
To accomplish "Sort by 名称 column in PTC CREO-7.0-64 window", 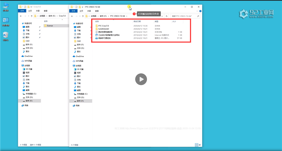I will [97, 22].
